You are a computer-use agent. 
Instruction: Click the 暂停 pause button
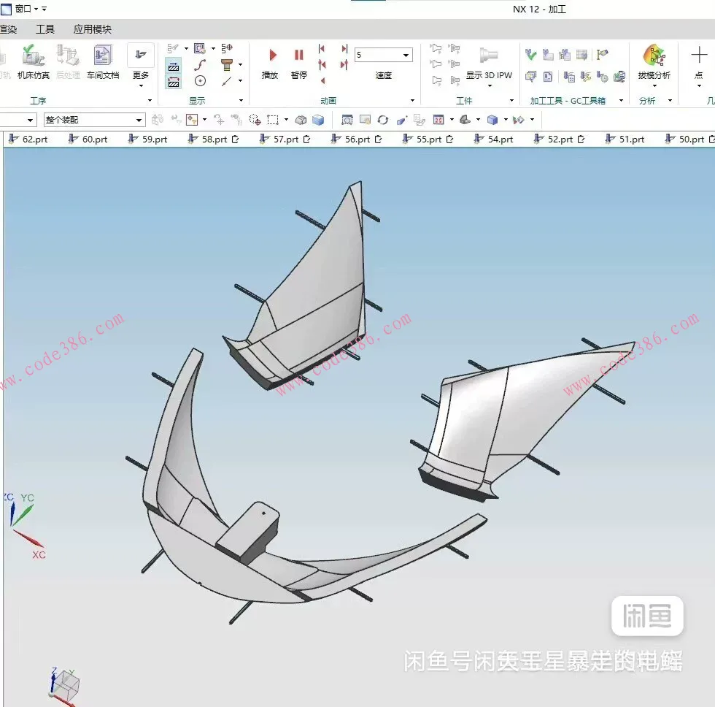tap(298, 63)
